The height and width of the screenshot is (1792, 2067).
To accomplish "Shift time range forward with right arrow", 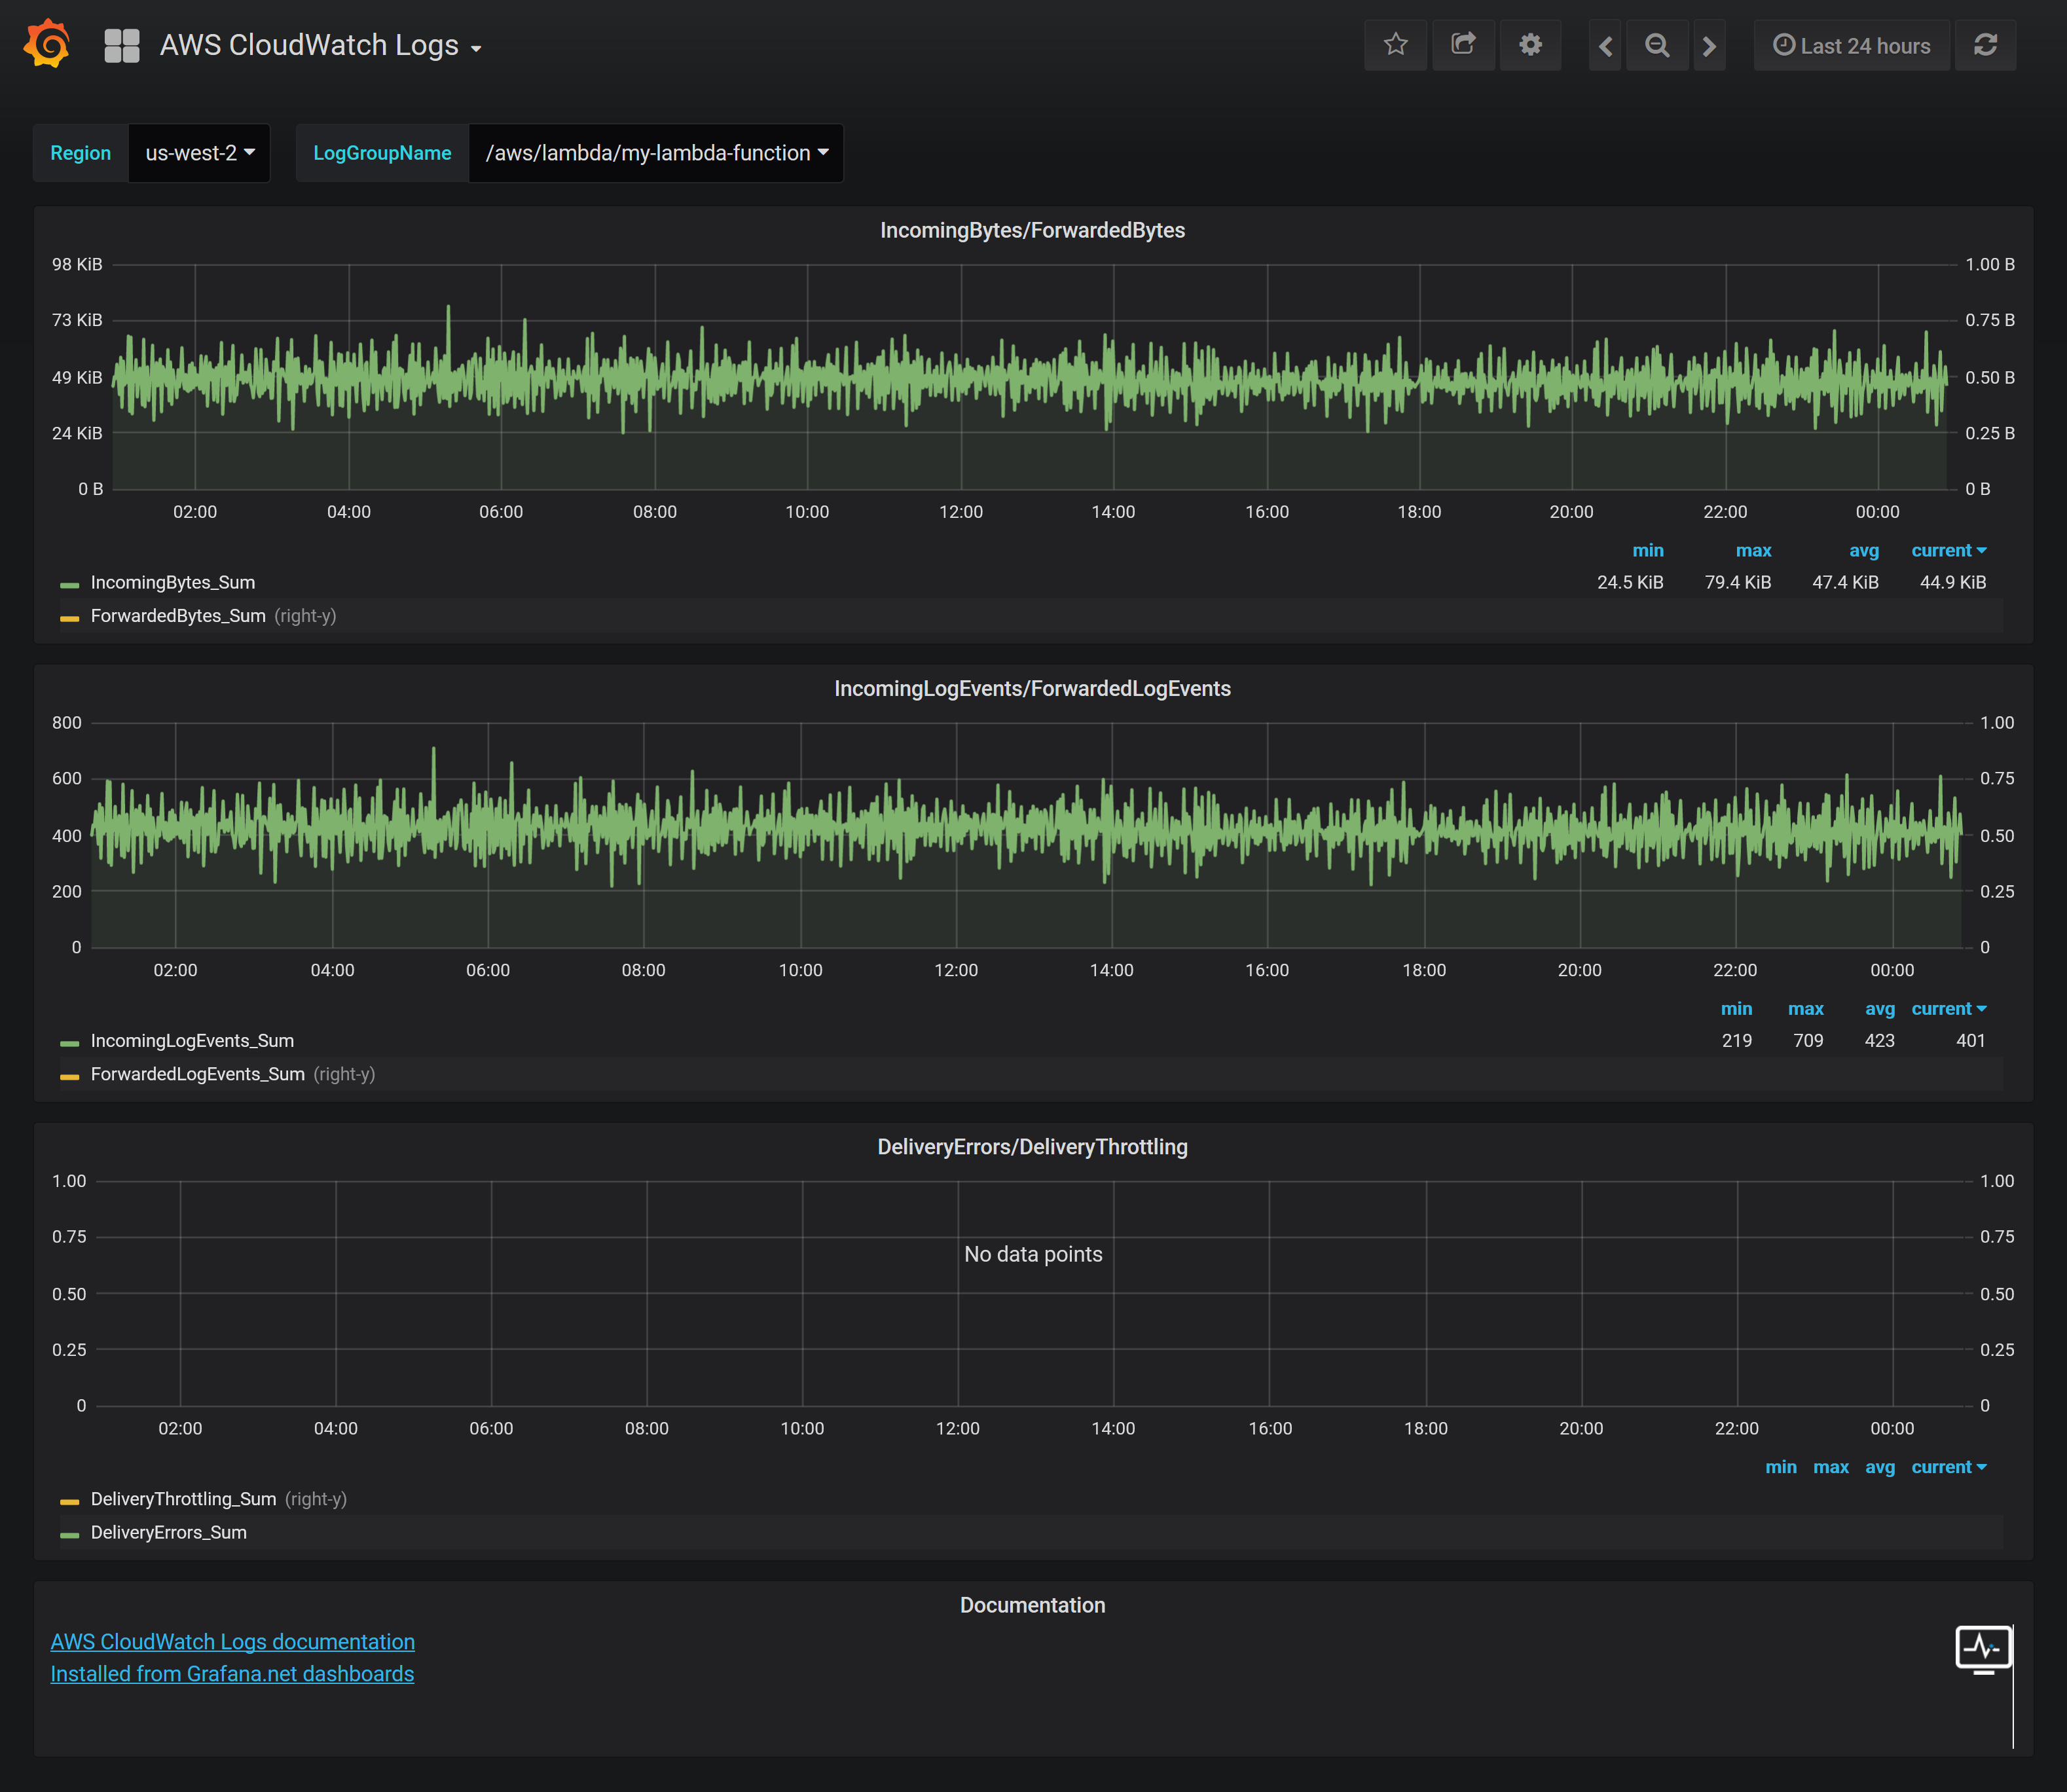I will (1709, 46).
